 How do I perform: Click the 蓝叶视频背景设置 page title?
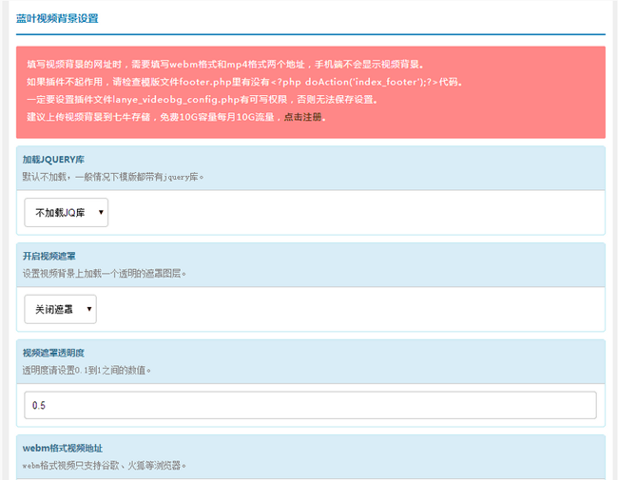tap(57, 18)
